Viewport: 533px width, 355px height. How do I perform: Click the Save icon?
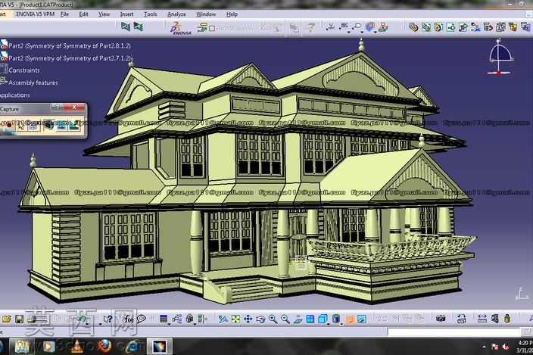[x=19, y=319]
